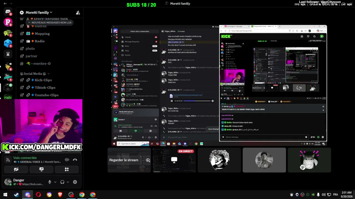Disconnect from voice with hang-up icon
Image resolution: width=355 pixels, height=199 pixels.
pos(75,160)
